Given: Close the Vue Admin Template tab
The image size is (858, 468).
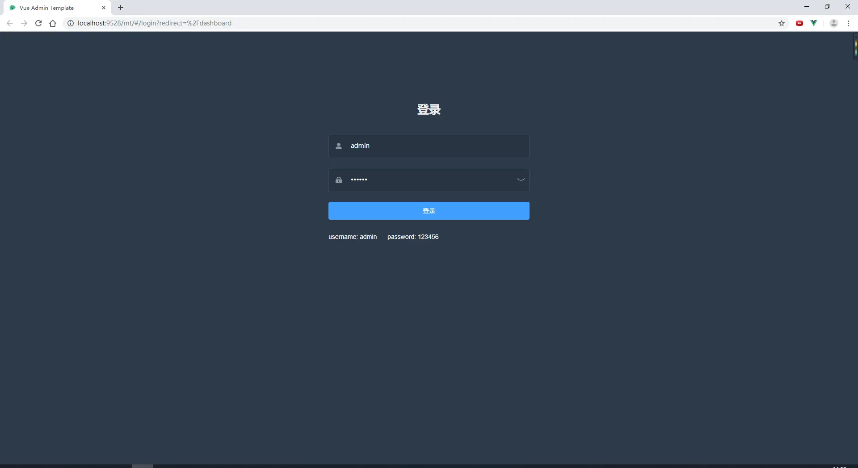Looking at the screenshot, I should pyautogui.click(x=104, y=8).
